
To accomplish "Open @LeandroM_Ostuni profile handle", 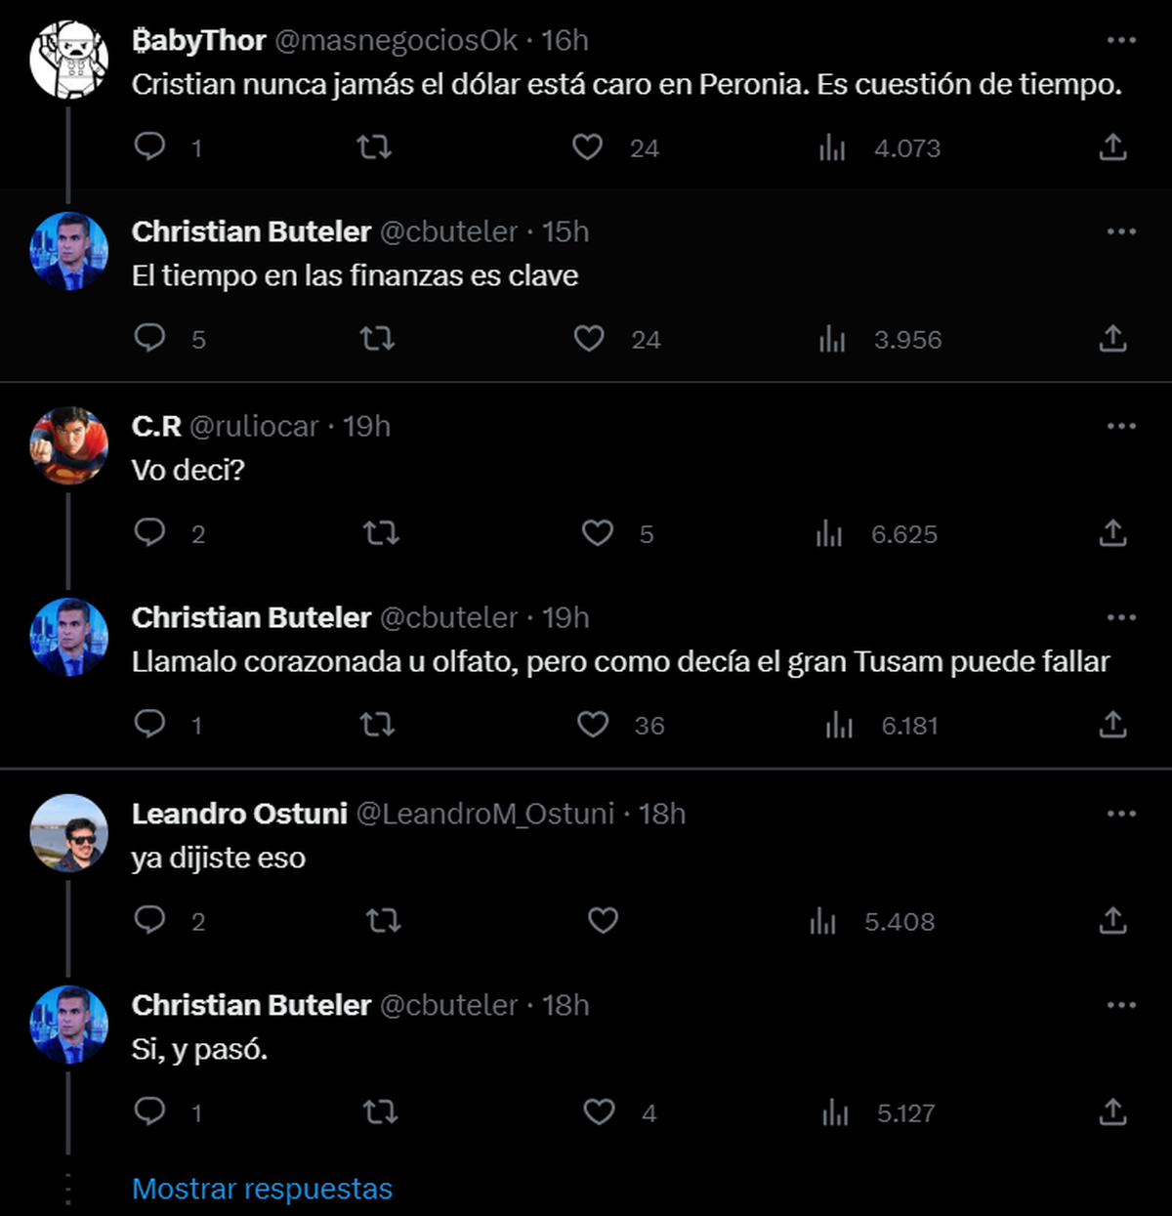I will pos(484,814).
